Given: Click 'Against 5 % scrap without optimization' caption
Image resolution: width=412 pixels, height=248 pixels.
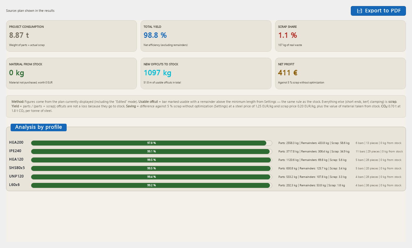Looking at the screenshot, I should 301,83.
